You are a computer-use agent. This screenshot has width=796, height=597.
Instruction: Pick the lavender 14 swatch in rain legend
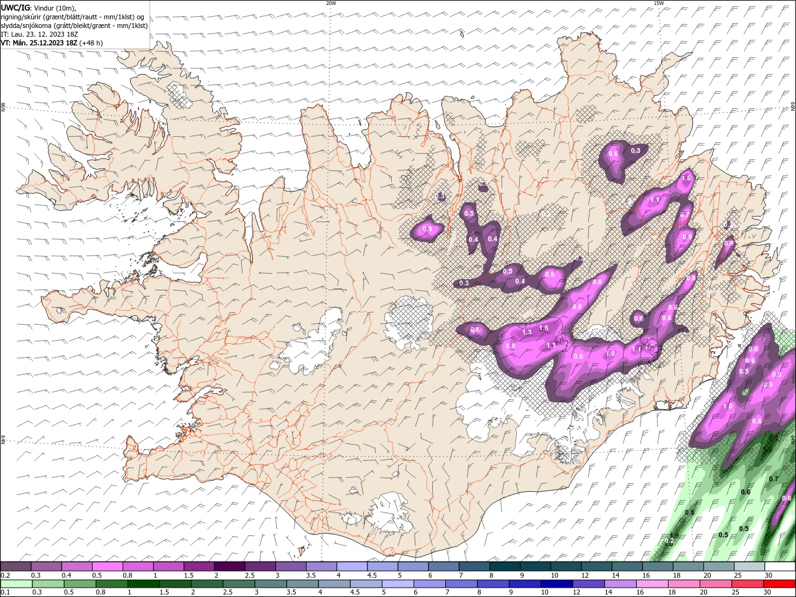pyautogui.click(x=621, y=584)
